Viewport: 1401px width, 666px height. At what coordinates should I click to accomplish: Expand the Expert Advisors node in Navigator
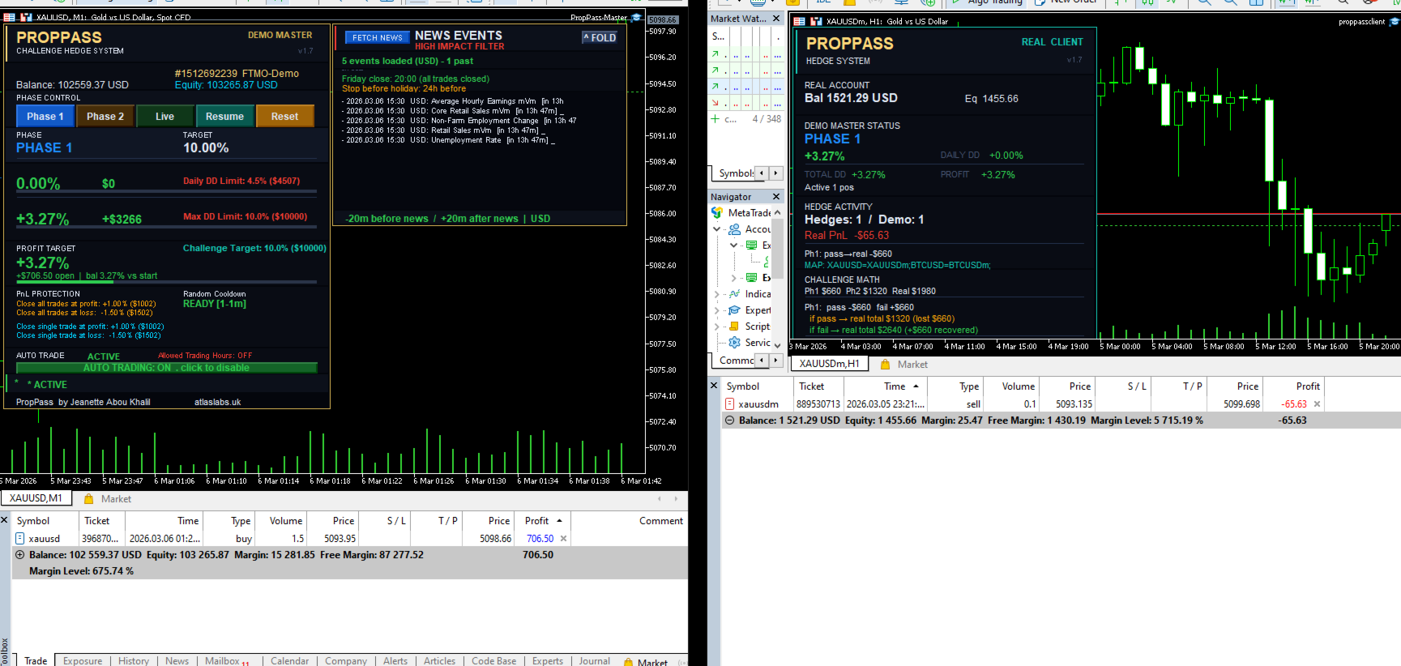tap(717, 310)
